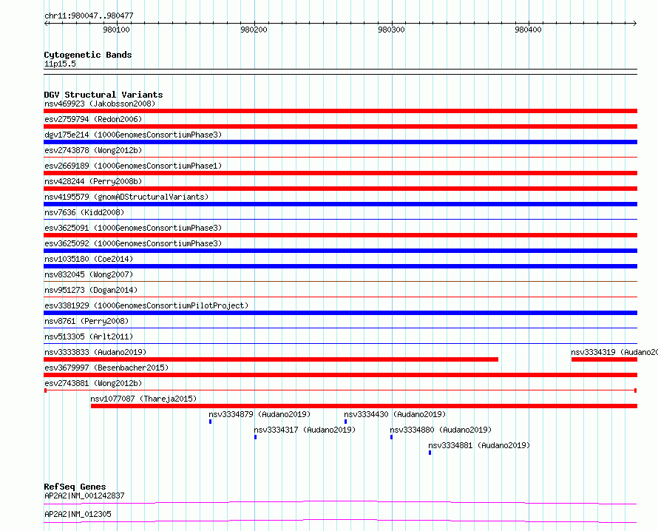Viewport: 658px width, 531px height.
Task: Select the blue bar under nsv4195579
Action: (340, 204)
